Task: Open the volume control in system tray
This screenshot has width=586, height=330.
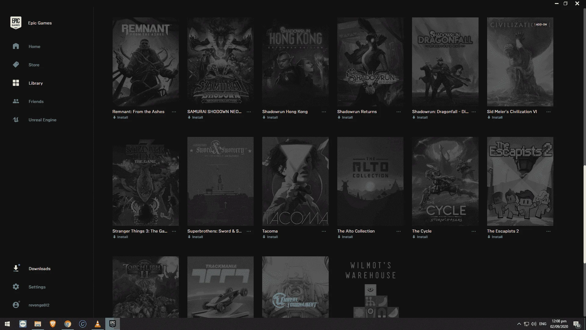Action: pos(534,324)
